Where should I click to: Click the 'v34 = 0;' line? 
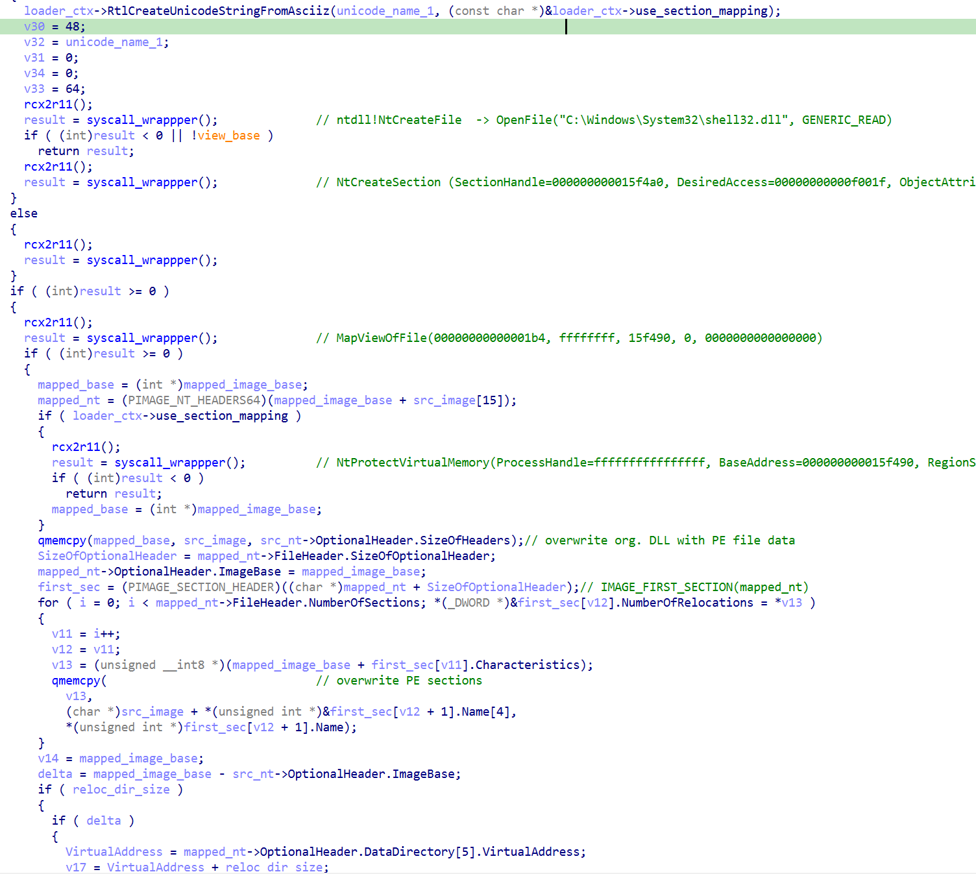[x=51, y=73]
